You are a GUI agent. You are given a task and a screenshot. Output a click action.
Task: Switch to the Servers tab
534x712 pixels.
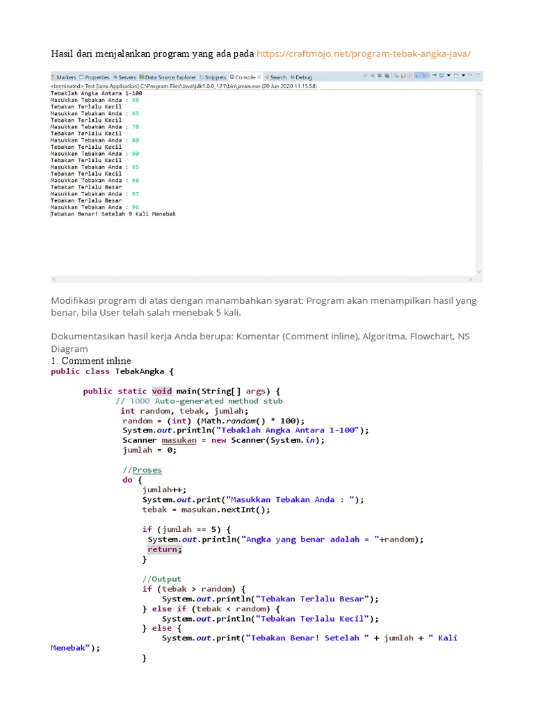[x=124, y=77]
